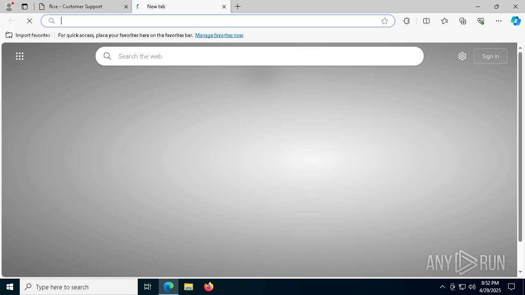Close the Rise - Customer Support tab
The width and height of the screenshot is (525, 295).
[126, 7]
